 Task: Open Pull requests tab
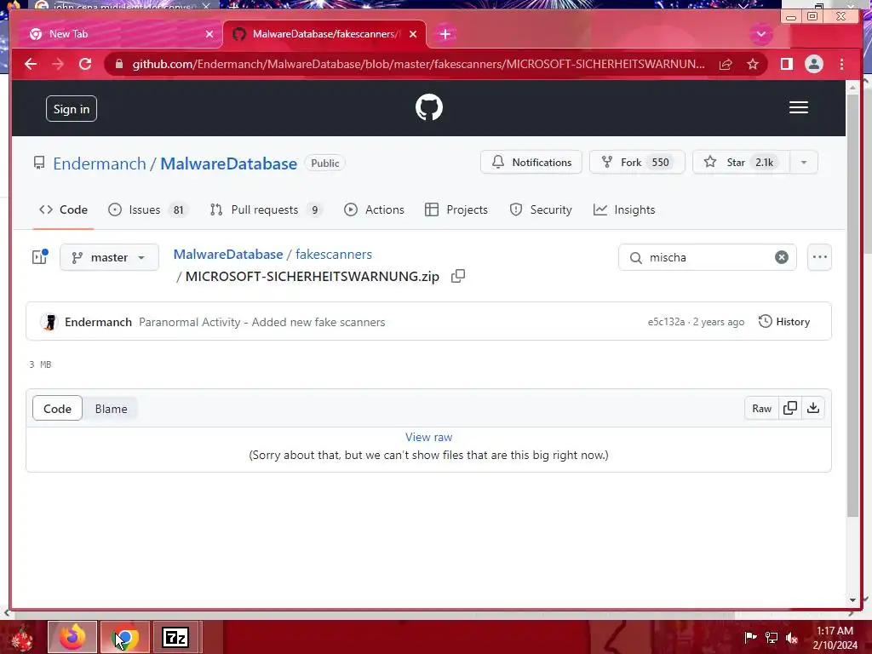coord(267,209)
